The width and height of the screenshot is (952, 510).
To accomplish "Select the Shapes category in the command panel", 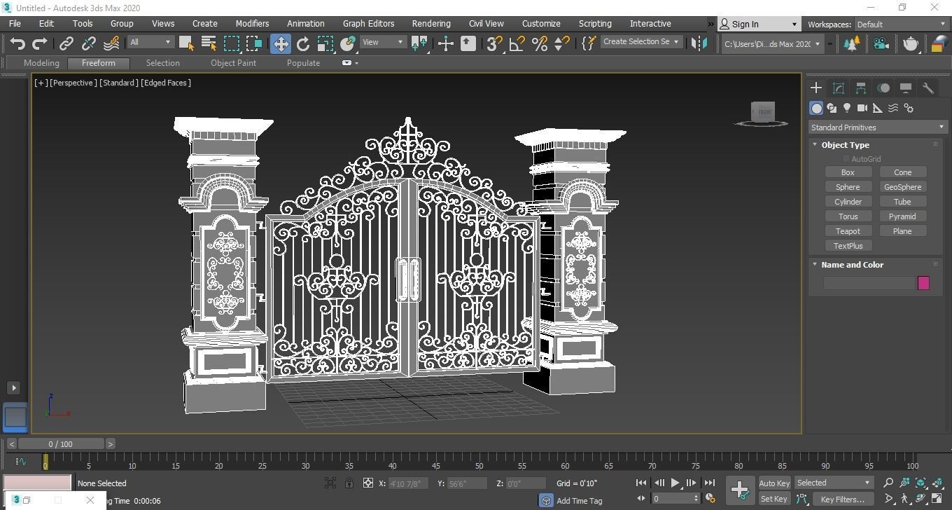I will click(832, 108).
